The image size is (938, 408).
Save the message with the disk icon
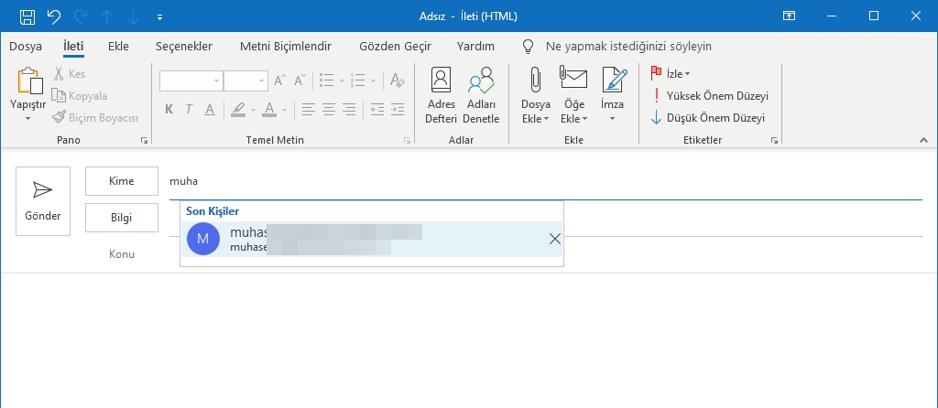[27, 16]
